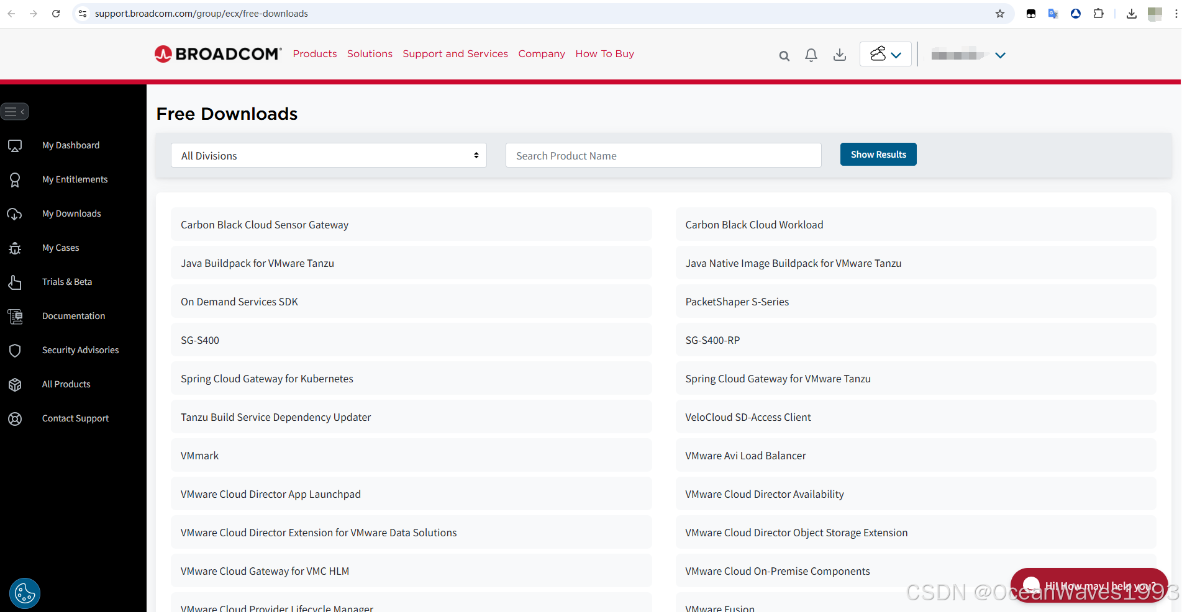This screenshot has width=1182, height=612.
Task: Open All Products from sidebar
Action: click(66, 384)
